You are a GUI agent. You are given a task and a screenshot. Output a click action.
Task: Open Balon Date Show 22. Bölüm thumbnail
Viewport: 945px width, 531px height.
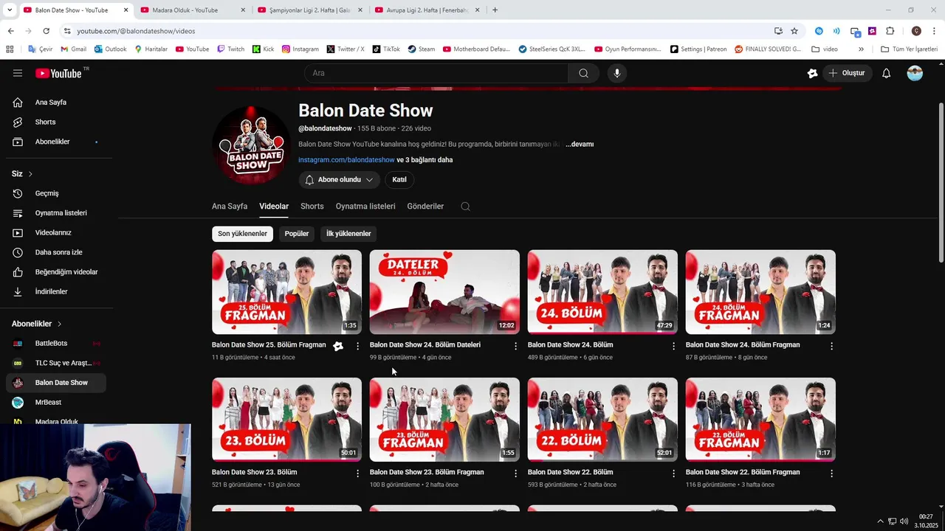tap(602, 420)
